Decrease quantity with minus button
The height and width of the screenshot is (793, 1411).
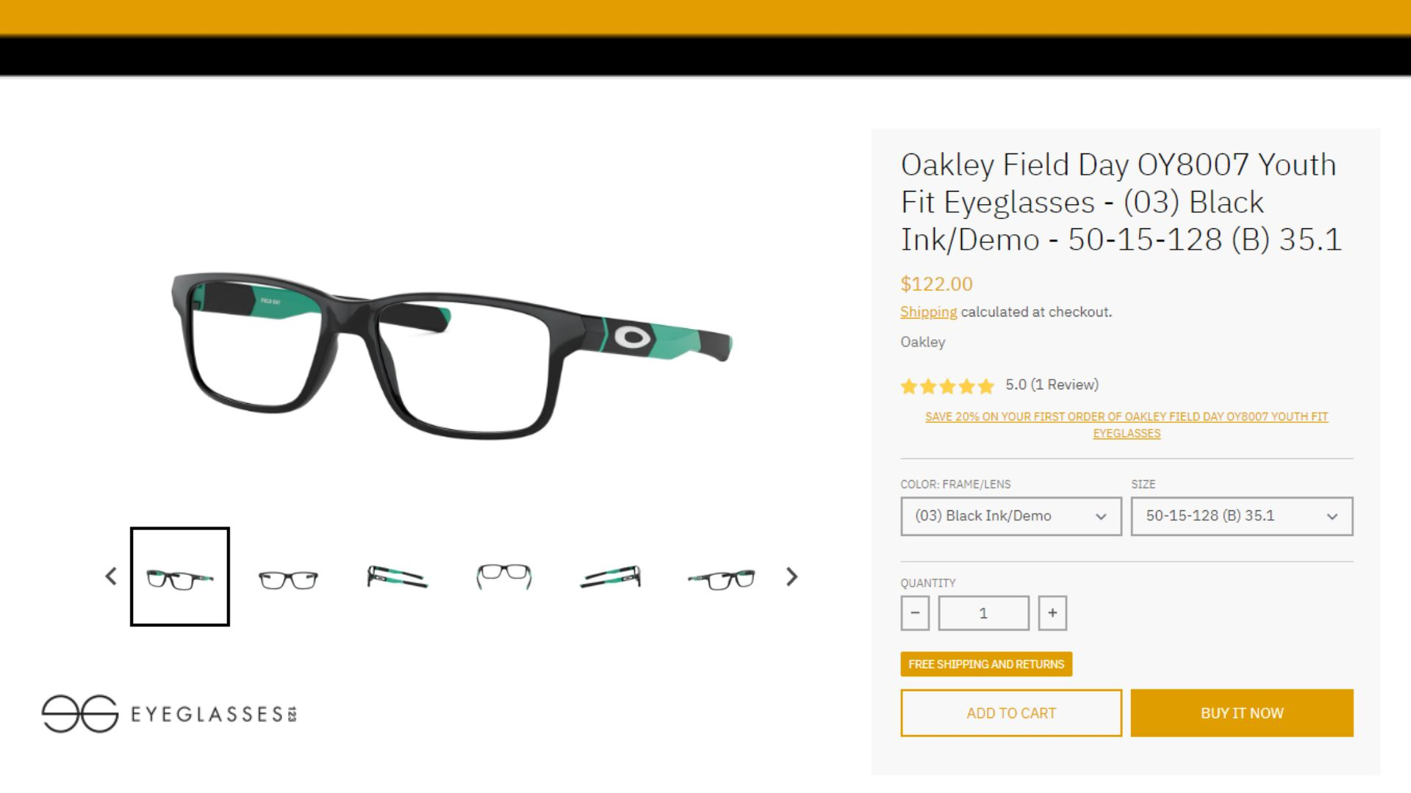(915, 613)
